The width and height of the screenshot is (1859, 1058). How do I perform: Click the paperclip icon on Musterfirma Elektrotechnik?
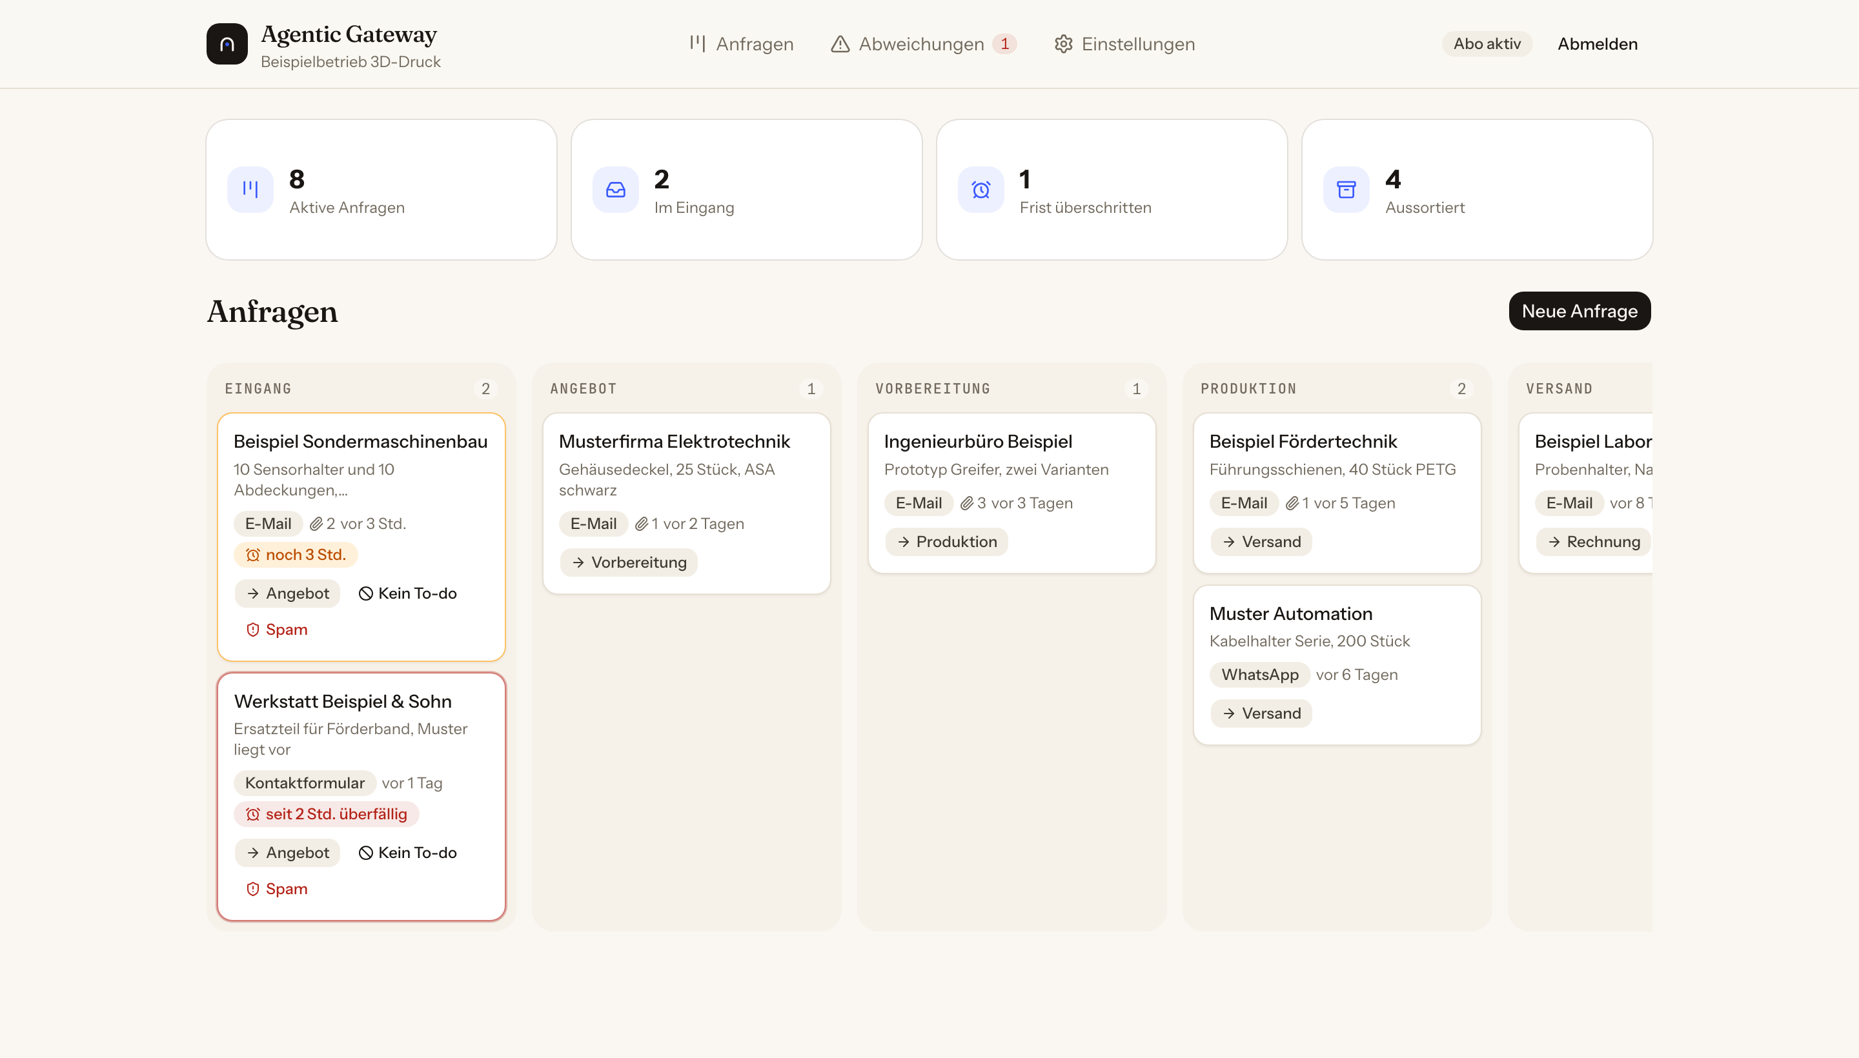coord(641,524)
